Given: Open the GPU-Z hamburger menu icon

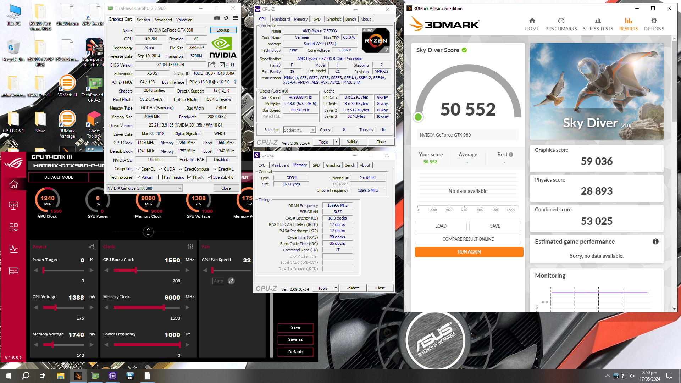Looking at the screenshot, I should coord(235,18).
